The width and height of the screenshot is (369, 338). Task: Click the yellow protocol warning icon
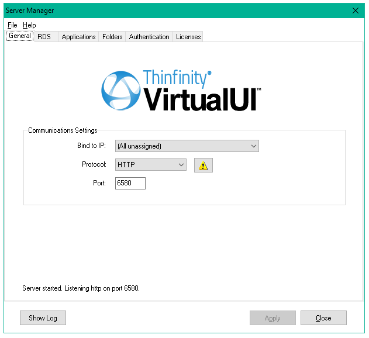[x=204, y=165]
